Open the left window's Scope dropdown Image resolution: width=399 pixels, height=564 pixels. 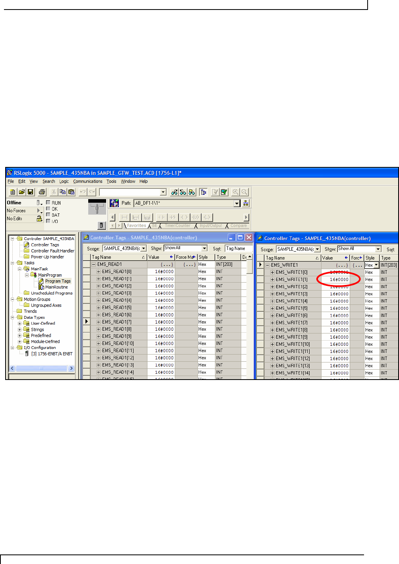pos(143,248)
